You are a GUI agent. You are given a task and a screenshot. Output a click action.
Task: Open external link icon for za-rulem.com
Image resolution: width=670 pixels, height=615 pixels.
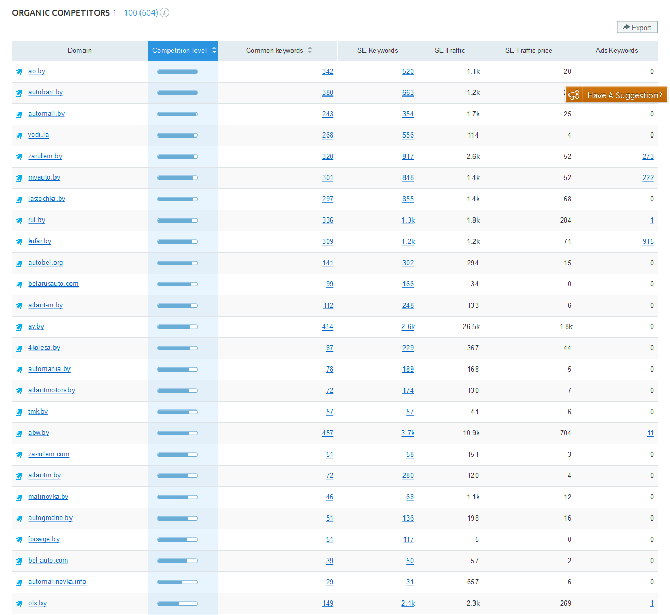(x=19, y=455)
